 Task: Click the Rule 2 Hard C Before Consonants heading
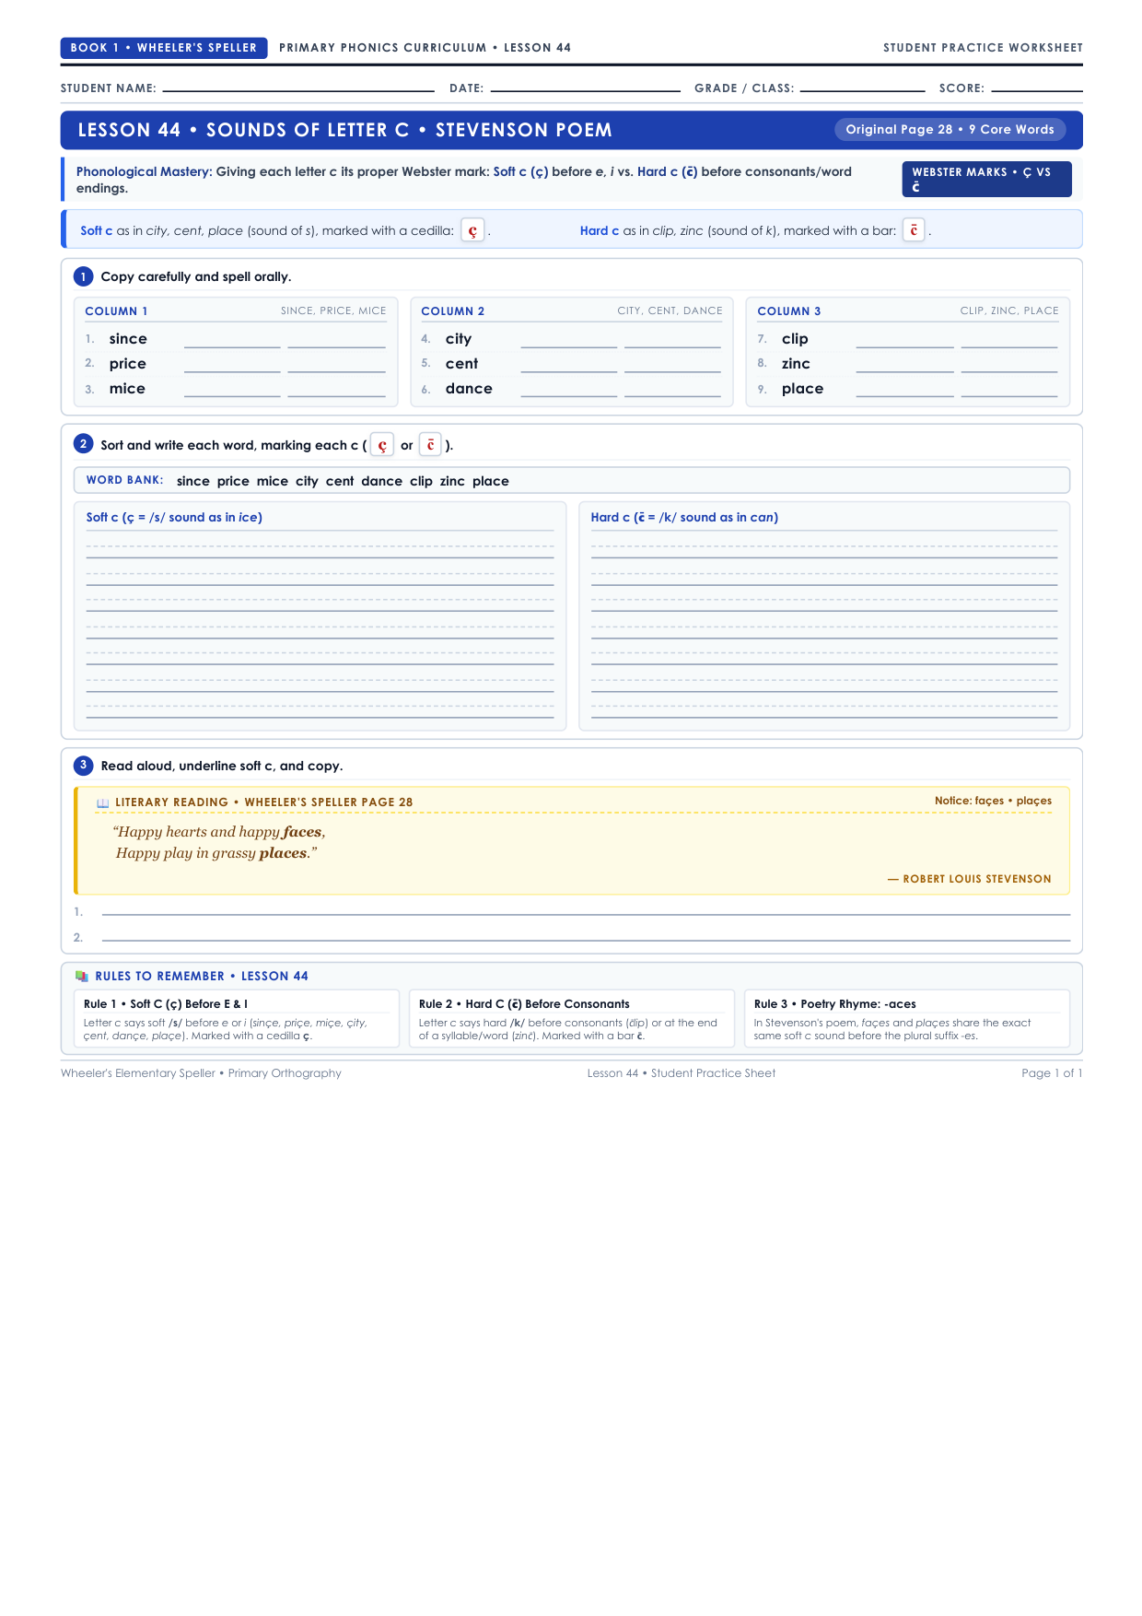(x=524, y=1004)
